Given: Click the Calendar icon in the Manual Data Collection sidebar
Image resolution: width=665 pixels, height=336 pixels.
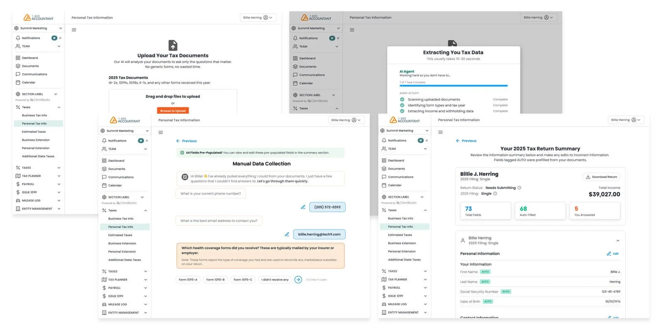Looking at the screenshot, I should click(x=104, y=185).
